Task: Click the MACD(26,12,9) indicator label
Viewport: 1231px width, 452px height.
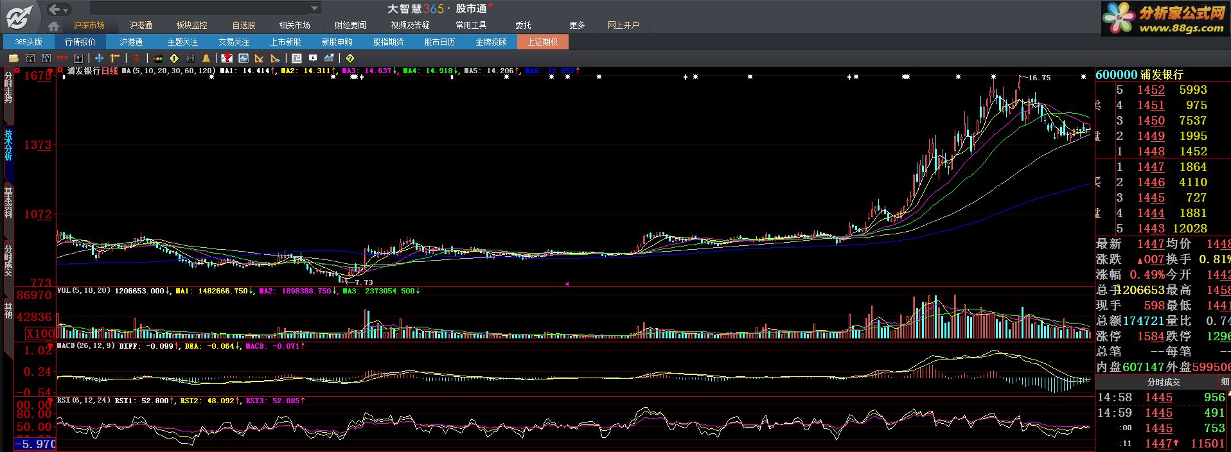Action: pyautogui.click(x=85, y=345)
